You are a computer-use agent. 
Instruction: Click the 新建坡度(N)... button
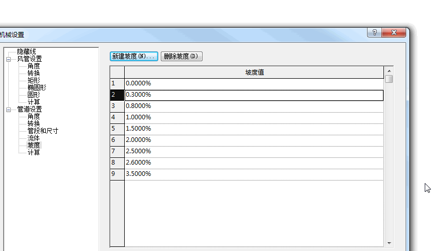pos(134,57)
